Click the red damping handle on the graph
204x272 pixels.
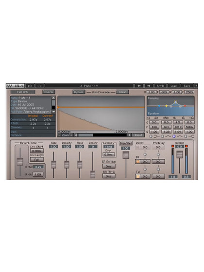(x=185, y=106)
